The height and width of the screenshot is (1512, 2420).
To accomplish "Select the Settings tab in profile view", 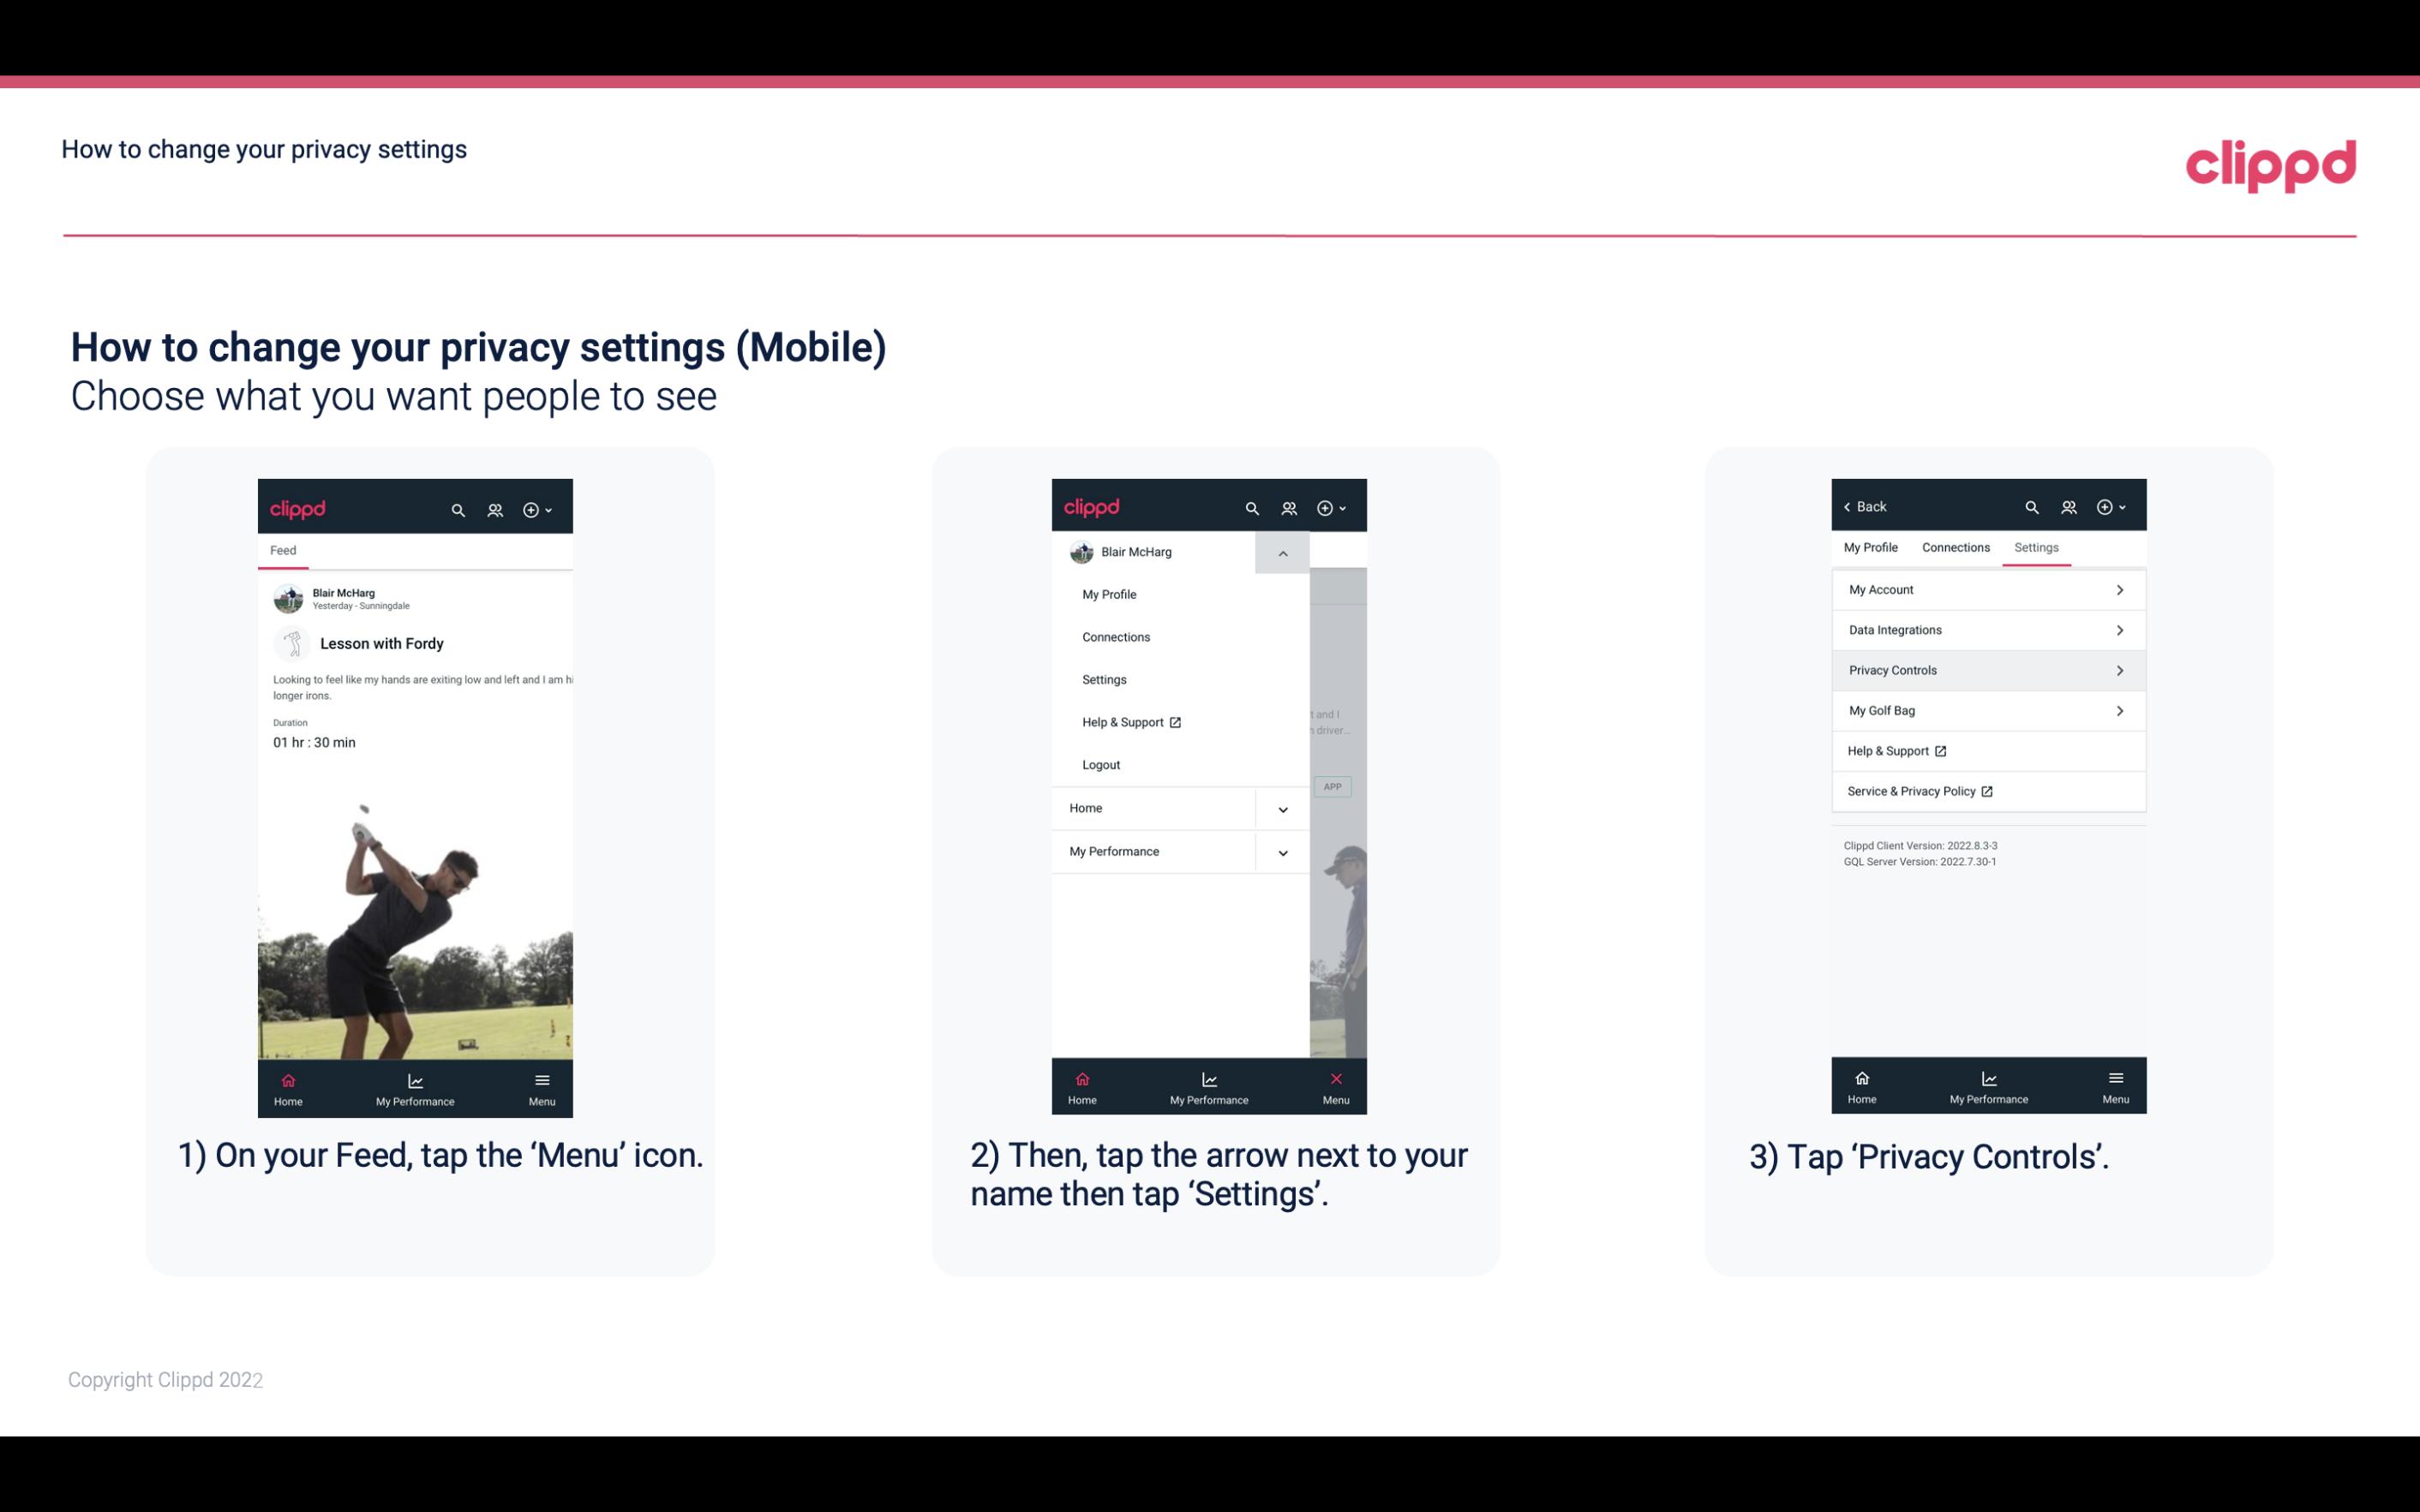I will click(2037, 547).
